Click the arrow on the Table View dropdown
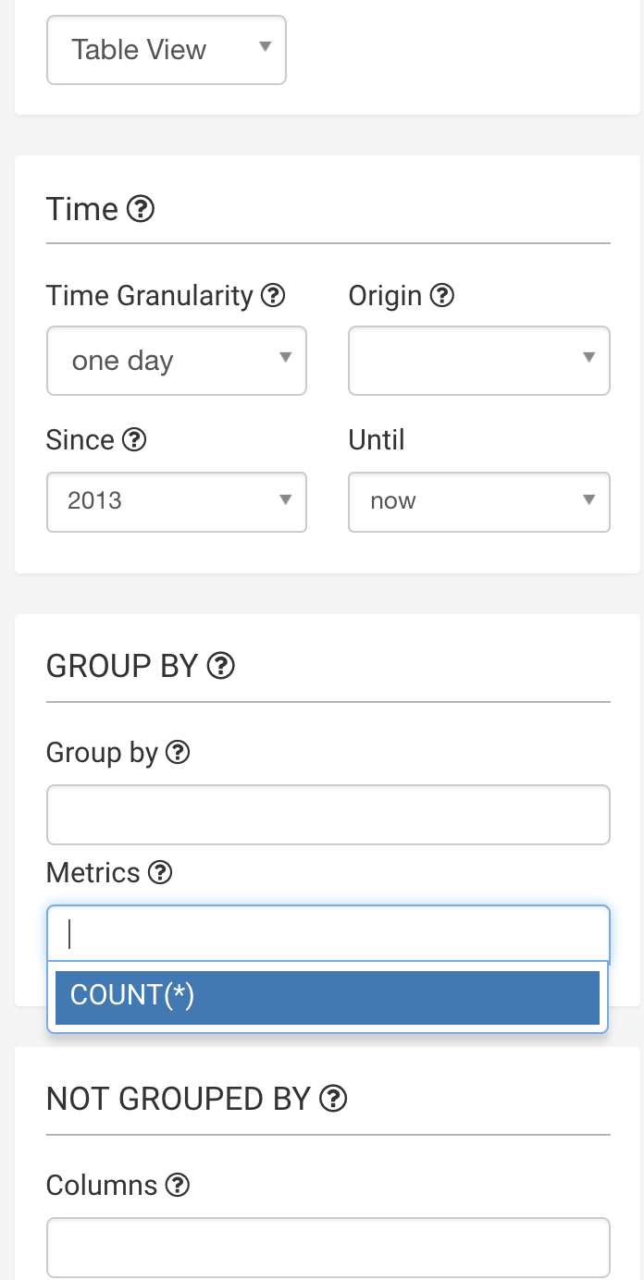Screen dimensions: 644x1280 [x=265, y=46]
